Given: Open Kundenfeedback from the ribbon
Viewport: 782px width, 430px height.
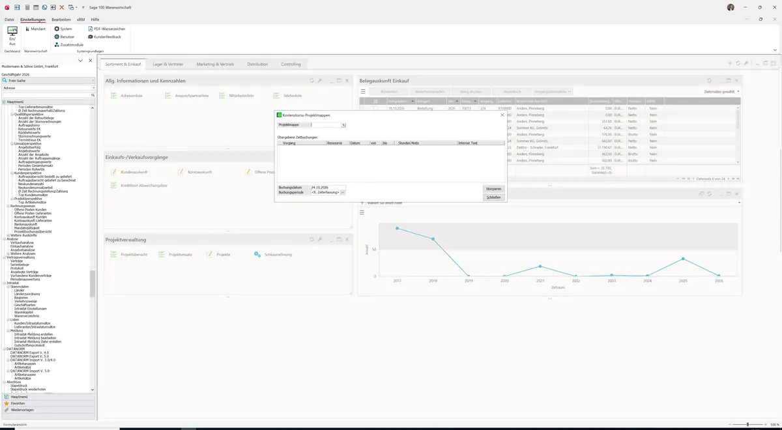Looking at the screenshot, I should click(104, 36).
